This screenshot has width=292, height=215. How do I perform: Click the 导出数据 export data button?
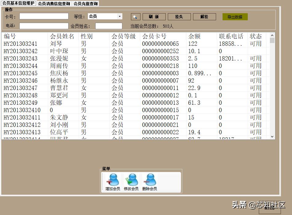[235, 17]
